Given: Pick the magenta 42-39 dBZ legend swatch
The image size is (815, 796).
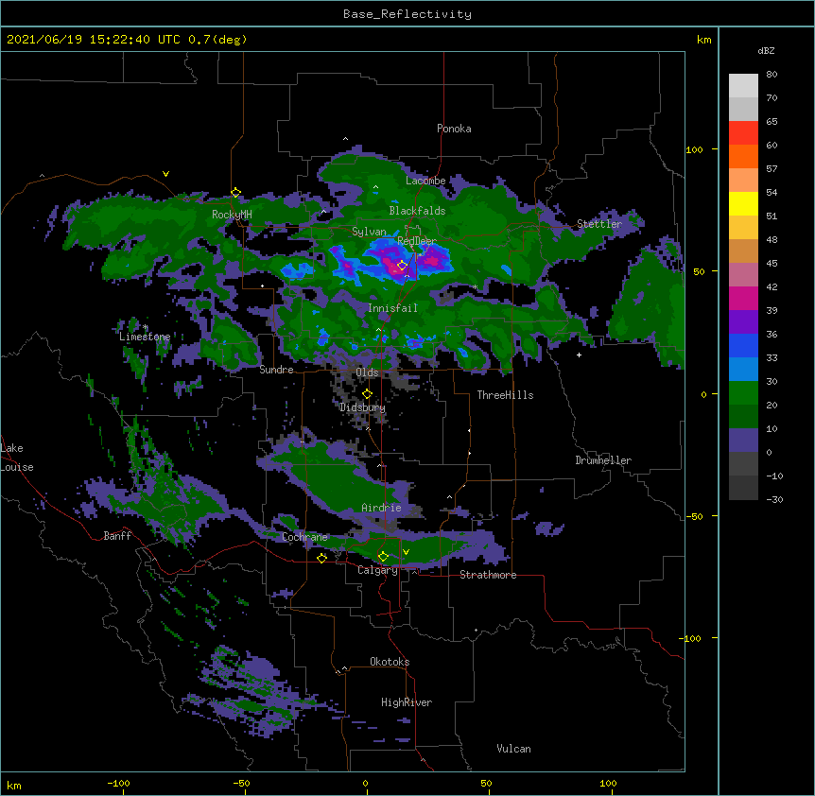Looking at the screenshot, I should 743,298.
